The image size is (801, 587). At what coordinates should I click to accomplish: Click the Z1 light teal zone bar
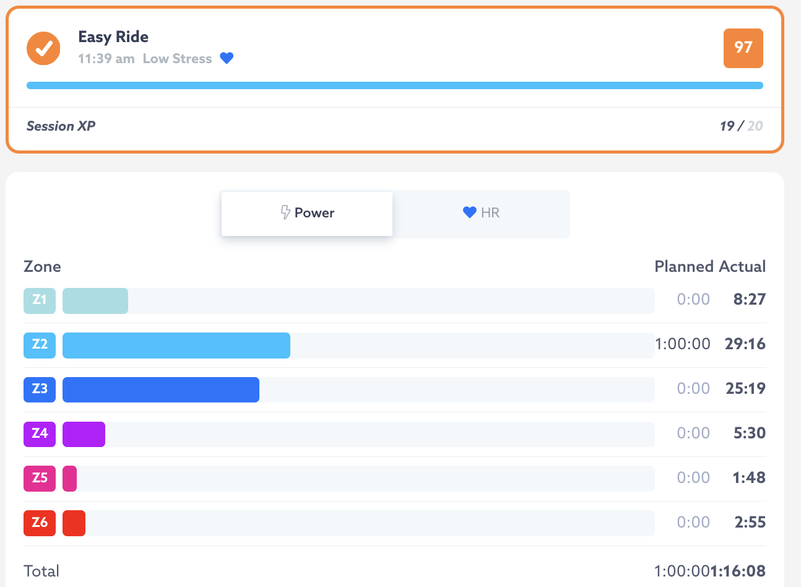95,300
